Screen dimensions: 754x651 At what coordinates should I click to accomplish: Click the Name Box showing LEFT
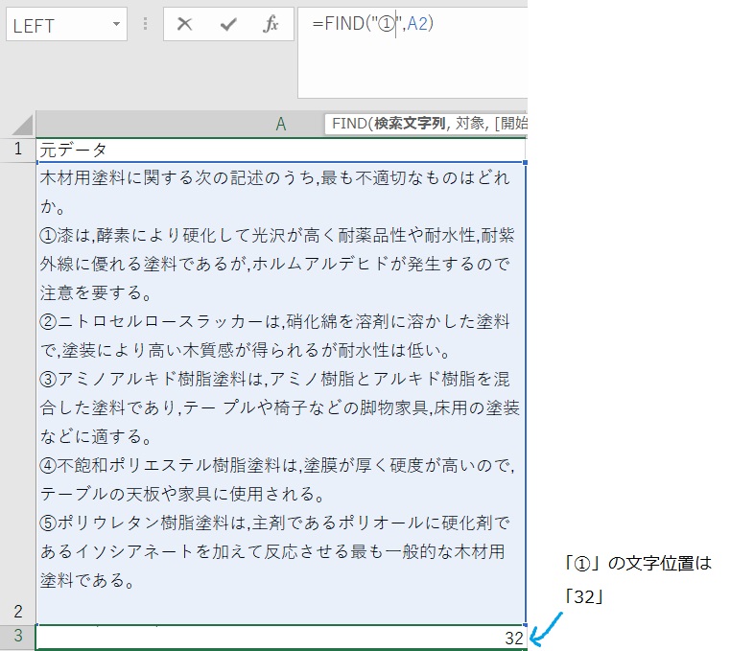click(x=58, y=25)
